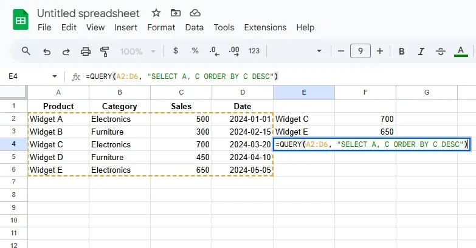
Task: Select the paint format tool
Action: tap(105, 52)
